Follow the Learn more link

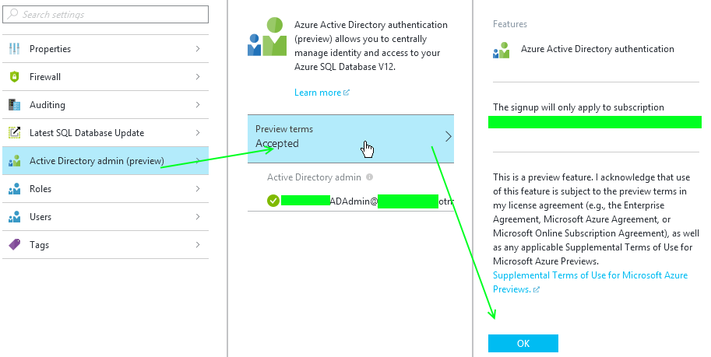tap(318, 93)
